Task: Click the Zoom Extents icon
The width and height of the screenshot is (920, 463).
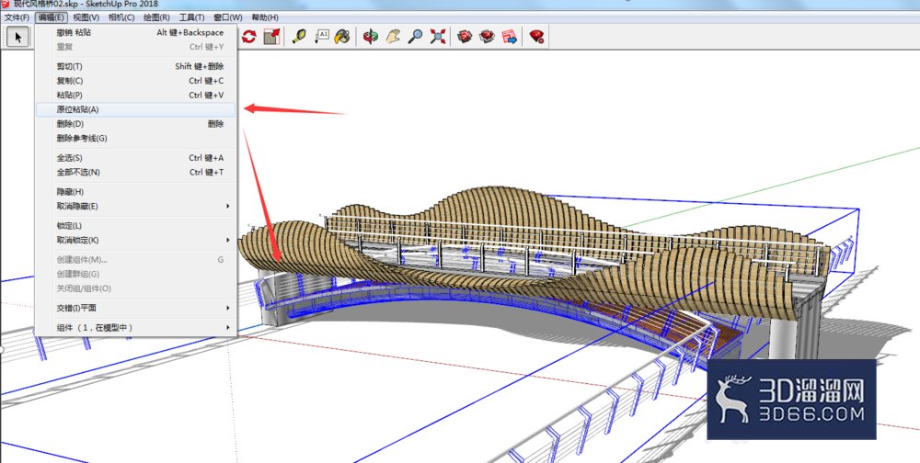Action: (437, 37)
